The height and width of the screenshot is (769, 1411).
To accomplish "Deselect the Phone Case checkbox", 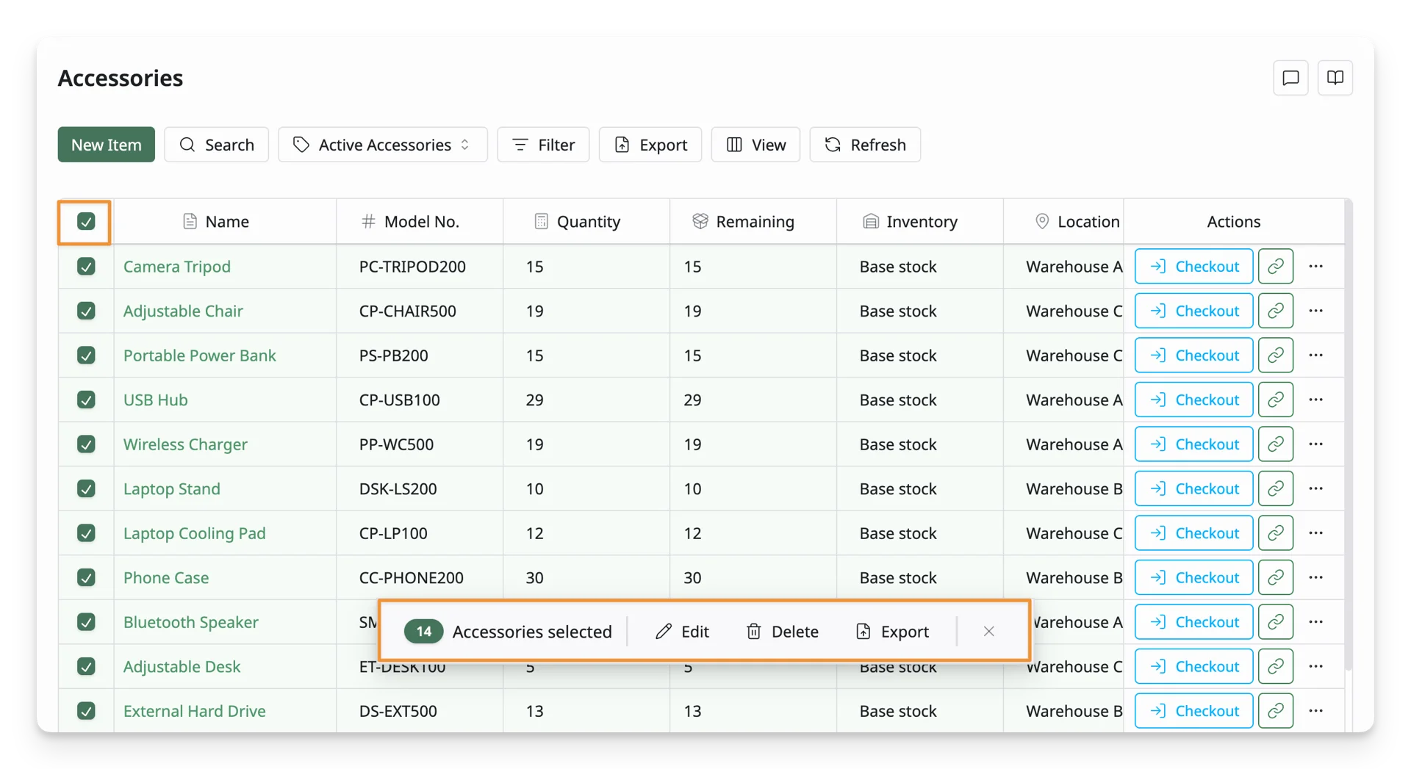I will tap(86, 577).
